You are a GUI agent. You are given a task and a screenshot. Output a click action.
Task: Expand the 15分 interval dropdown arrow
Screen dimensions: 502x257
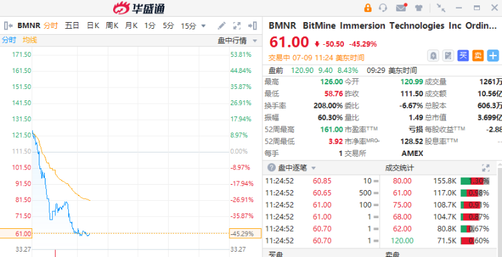click(203, 26)
